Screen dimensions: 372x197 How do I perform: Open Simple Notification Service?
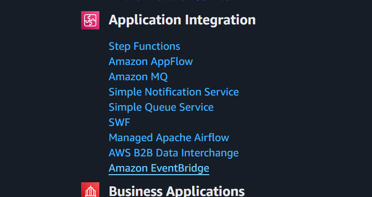(x=174, y=92)
